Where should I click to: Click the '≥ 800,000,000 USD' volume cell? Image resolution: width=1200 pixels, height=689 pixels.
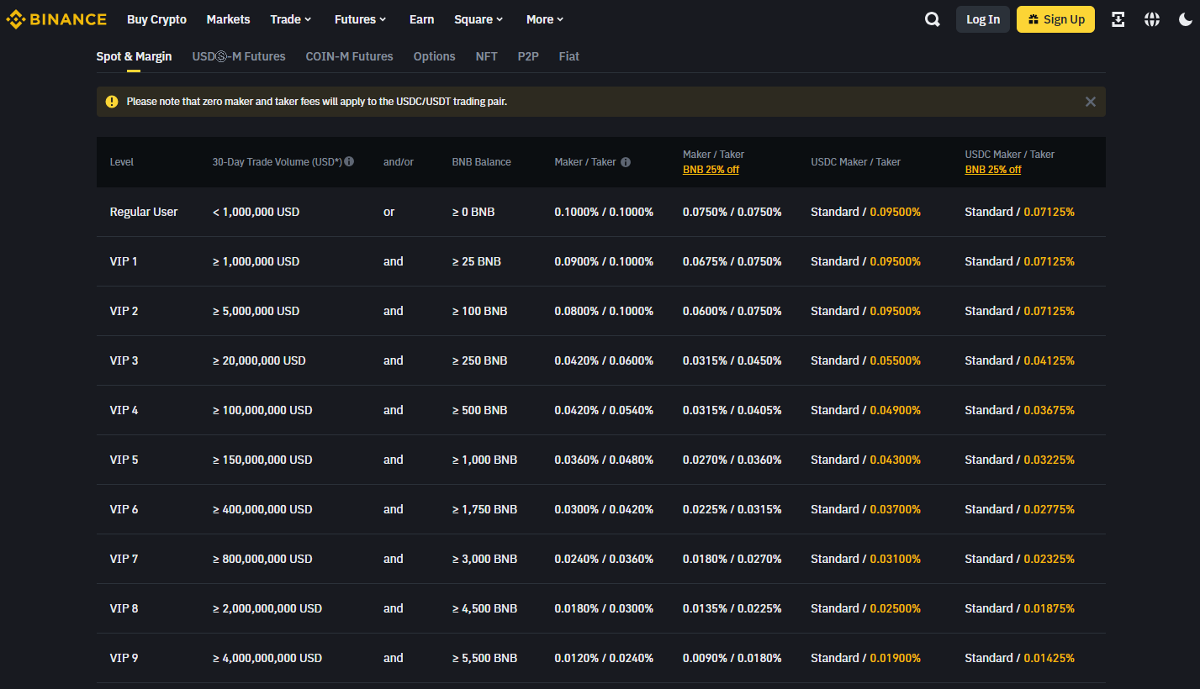pos(262,559)
